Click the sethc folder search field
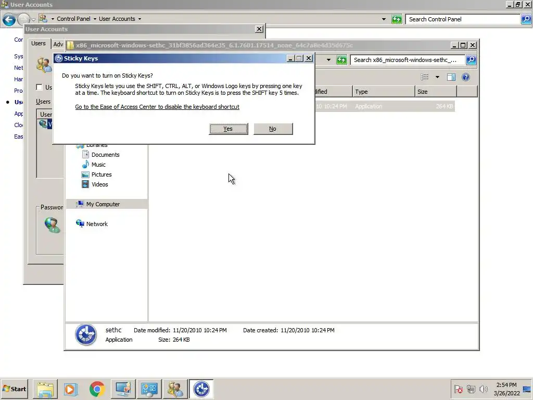 click(408, 60)
